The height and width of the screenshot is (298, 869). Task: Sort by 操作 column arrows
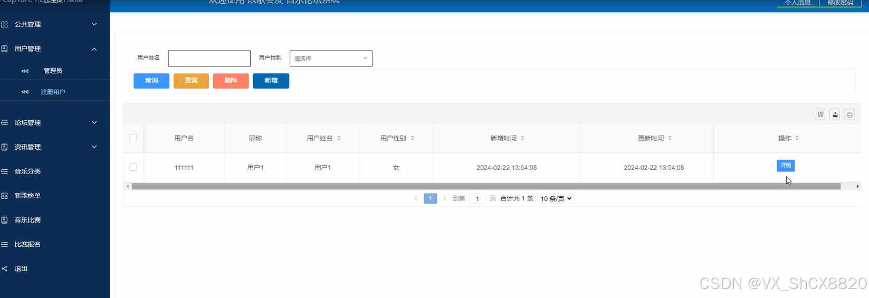coord(797,138)
